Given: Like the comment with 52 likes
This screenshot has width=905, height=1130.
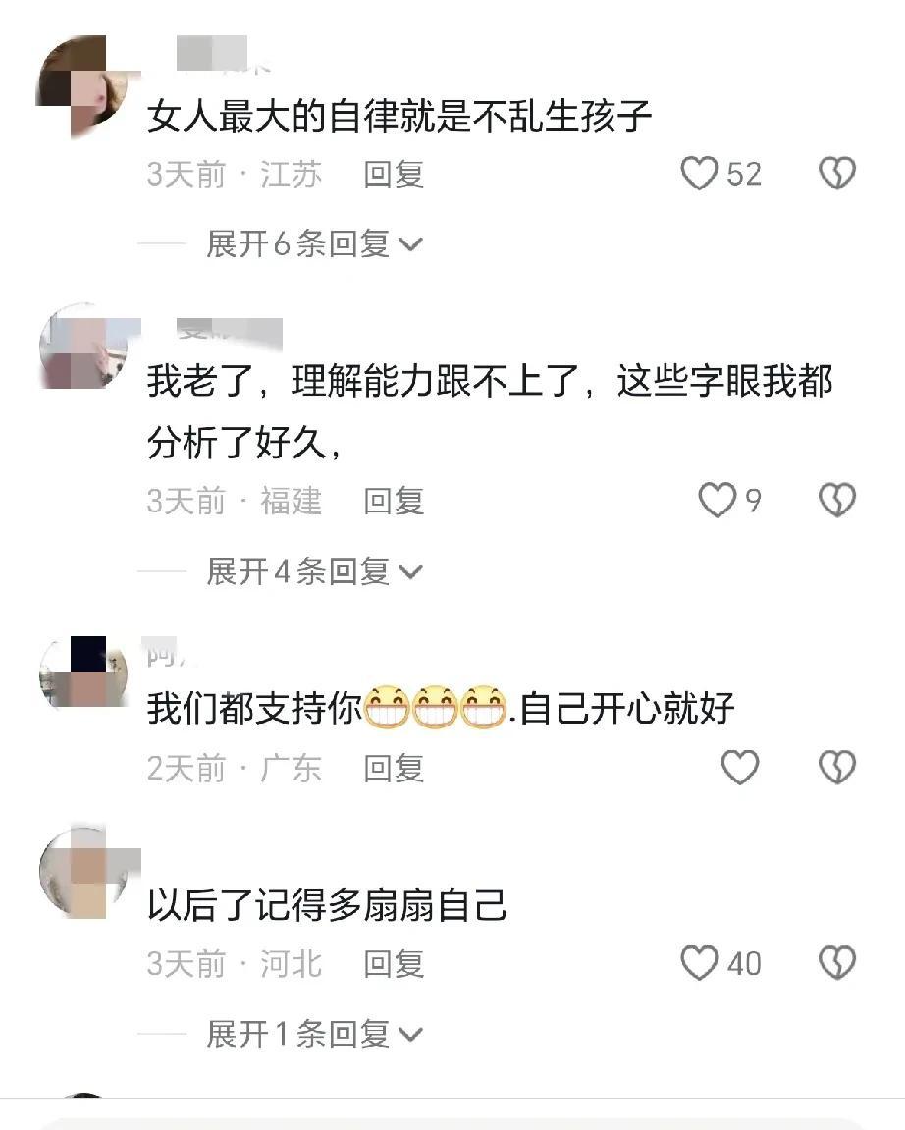Looking at the screenshot, I should pyautogui.click(x=699, y=174).
